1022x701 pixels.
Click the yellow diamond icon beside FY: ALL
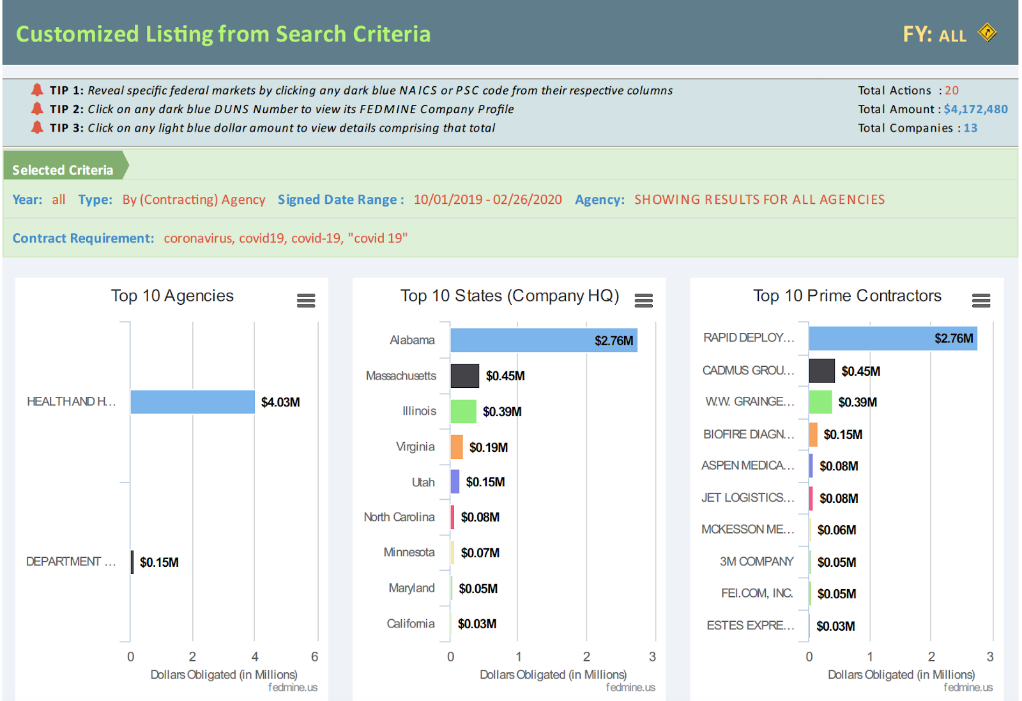(x=988, y=33)
